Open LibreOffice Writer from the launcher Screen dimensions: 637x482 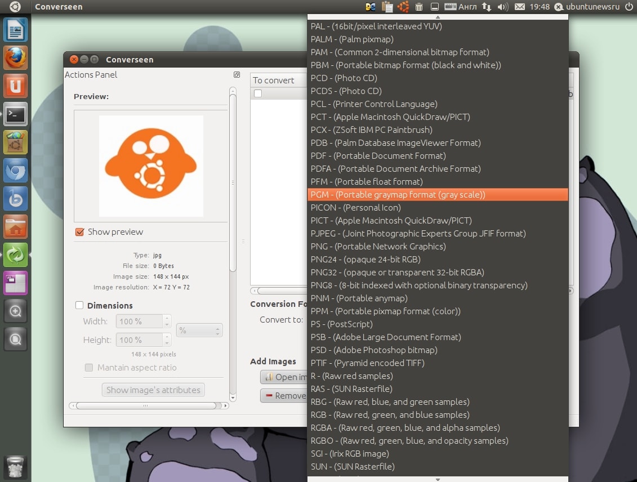15,30
